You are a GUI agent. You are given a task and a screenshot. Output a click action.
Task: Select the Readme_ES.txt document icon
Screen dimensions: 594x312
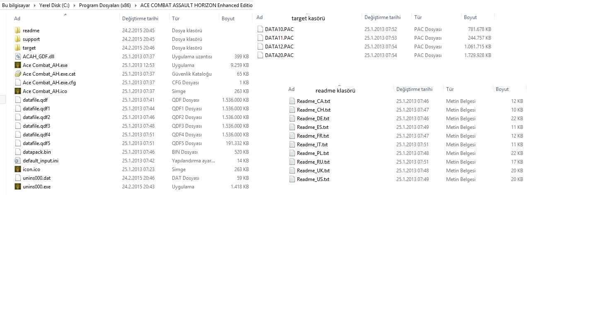point(292,127)
